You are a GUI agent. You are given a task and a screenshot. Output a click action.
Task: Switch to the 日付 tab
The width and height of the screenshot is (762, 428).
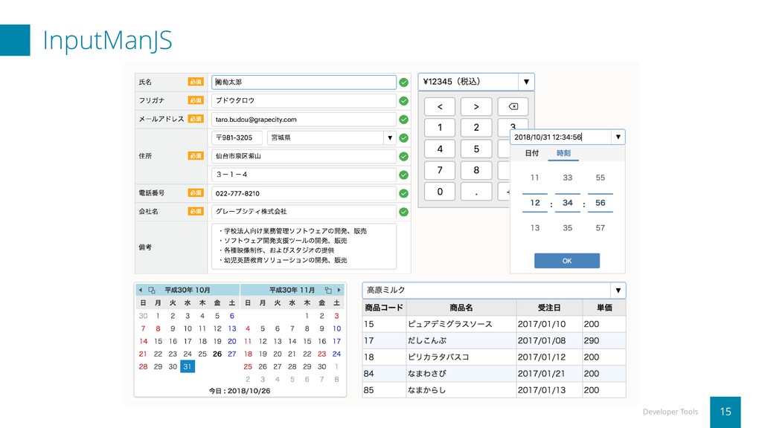click(531, 153)
